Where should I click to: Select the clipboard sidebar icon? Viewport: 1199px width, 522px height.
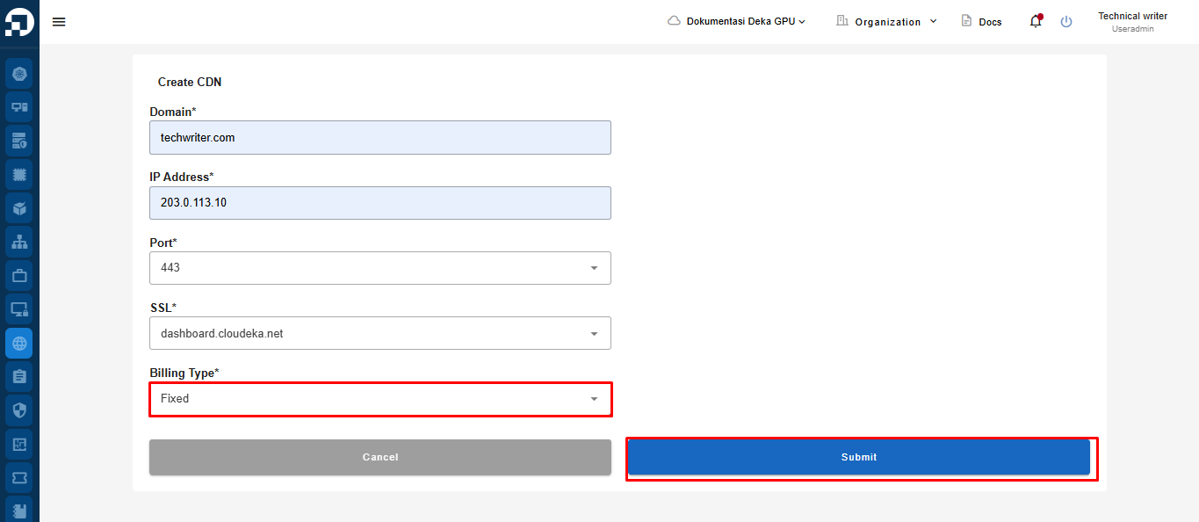(x=19, y=376)
